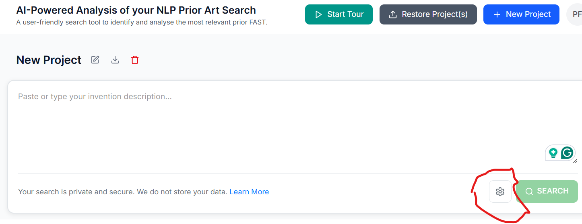Delete the project with red trash icon
582x224 pixels.
tap(135, 60)
